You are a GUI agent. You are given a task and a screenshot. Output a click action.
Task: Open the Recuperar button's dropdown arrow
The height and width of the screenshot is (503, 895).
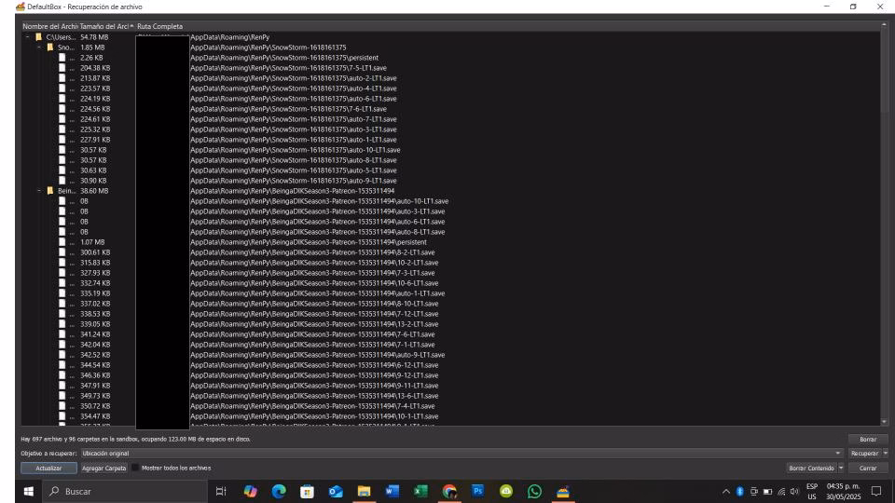[886, 454]
